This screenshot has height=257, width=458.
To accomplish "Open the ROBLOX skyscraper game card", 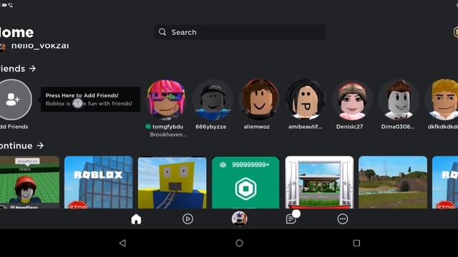I will (99, 183).
